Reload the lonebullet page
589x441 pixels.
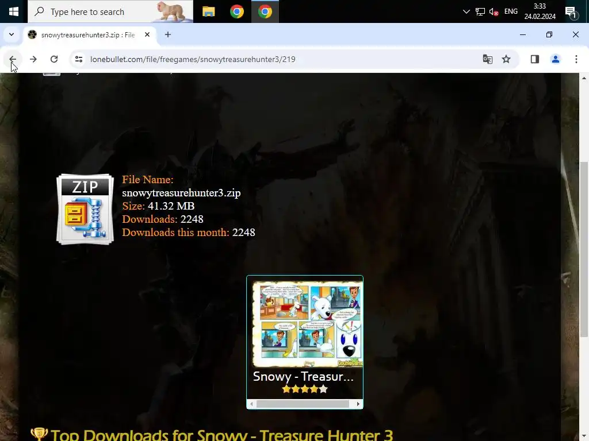pos(54,59)
